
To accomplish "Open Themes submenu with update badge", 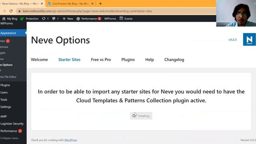I will pyautogui.click(x=5, y=41).
